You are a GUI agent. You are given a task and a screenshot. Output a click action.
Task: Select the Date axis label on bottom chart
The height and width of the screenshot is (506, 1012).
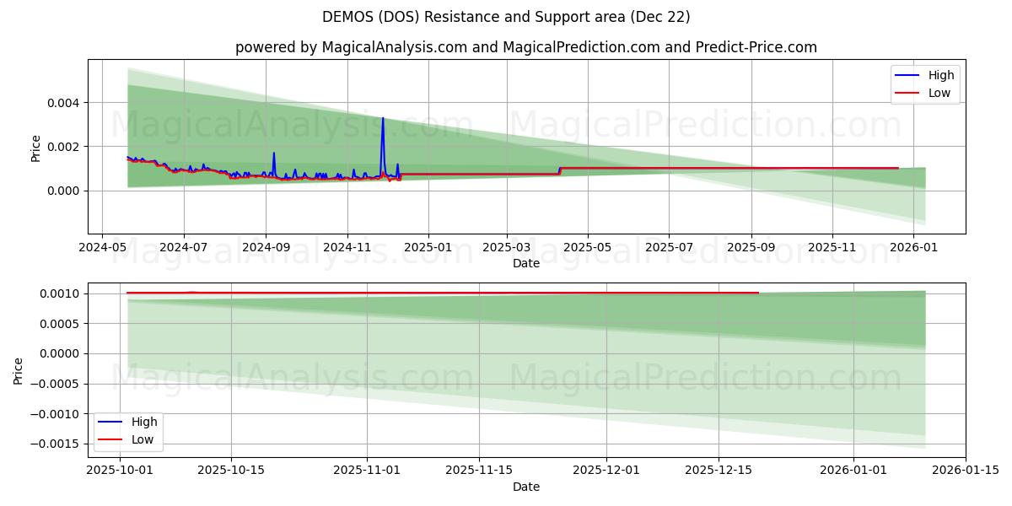(x=525, y=487)
